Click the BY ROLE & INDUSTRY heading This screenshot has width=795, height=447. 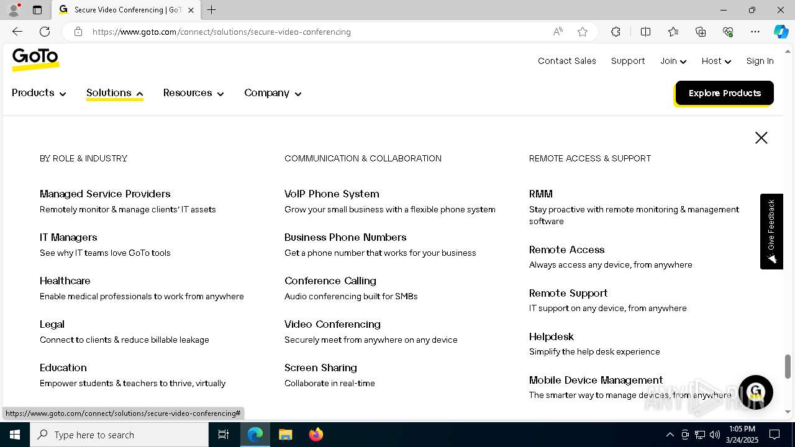tap(83, 158)
